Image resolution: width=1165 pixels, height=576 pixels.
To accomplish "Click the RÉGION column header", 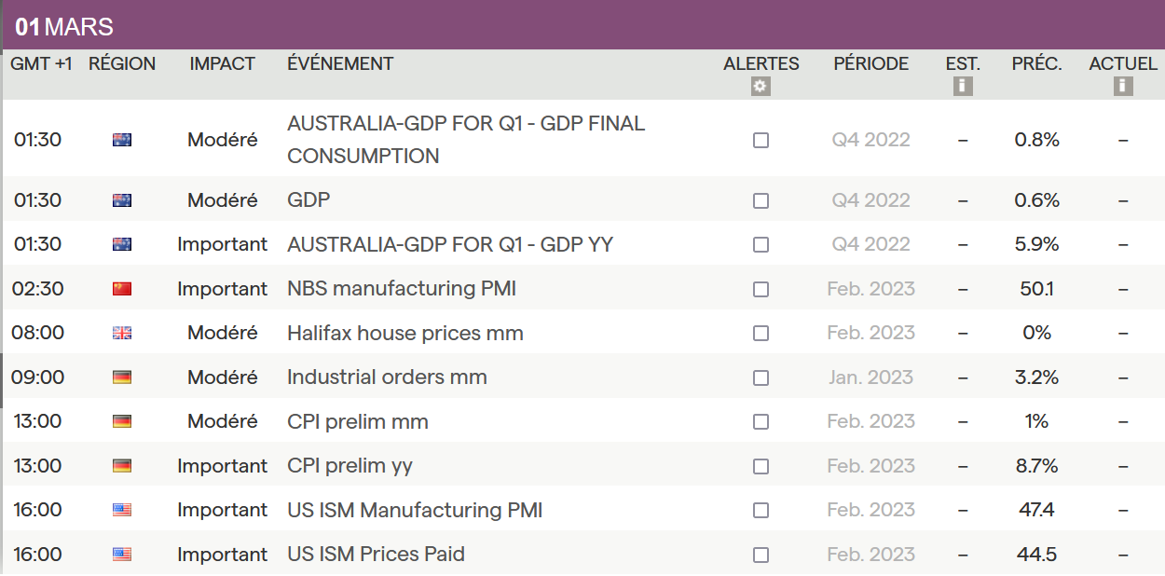I will coord(122,64).
